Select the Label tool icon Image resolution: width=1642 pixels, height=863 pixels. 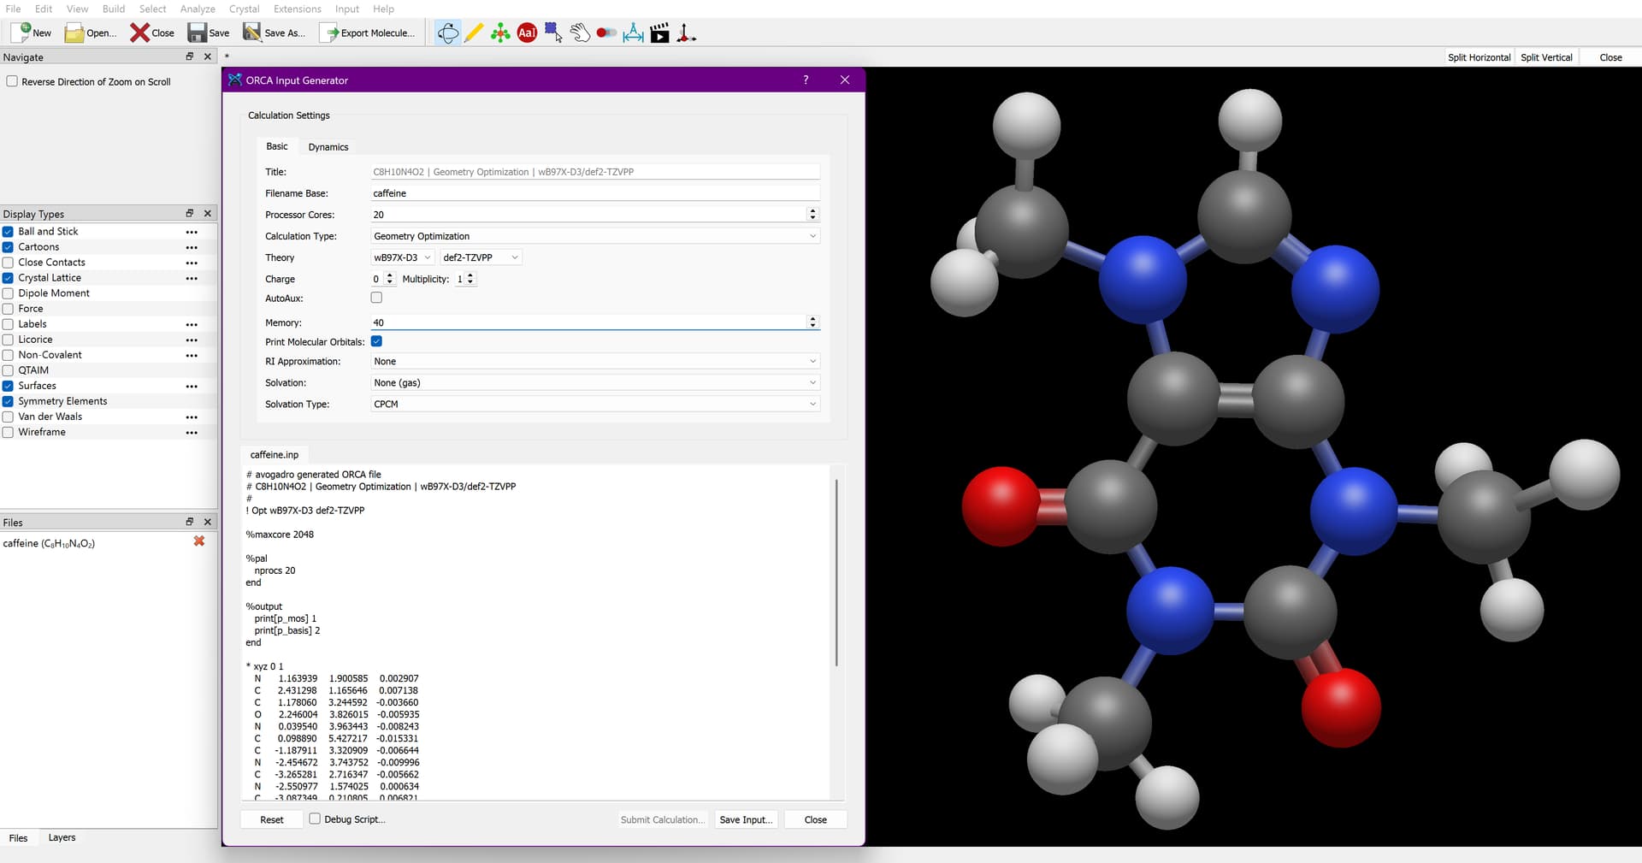[527, 33]
